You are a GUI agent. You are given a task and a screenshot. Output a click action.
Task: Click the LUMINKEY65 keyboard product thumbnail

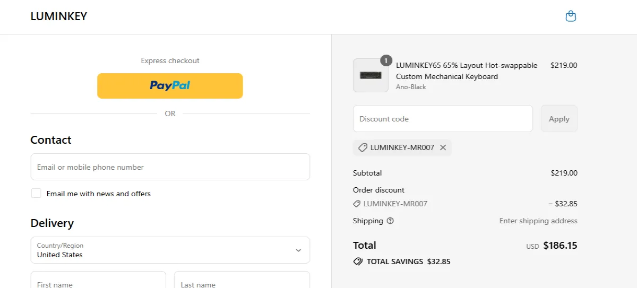pyautogui.click(x=371, y=75)
